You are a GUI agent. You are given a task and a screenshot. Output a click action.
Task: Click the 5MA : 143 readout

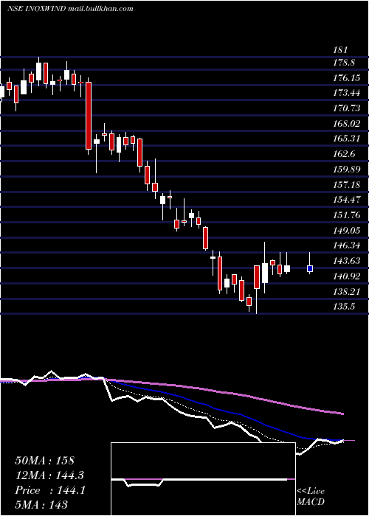[x=41, y=504]
